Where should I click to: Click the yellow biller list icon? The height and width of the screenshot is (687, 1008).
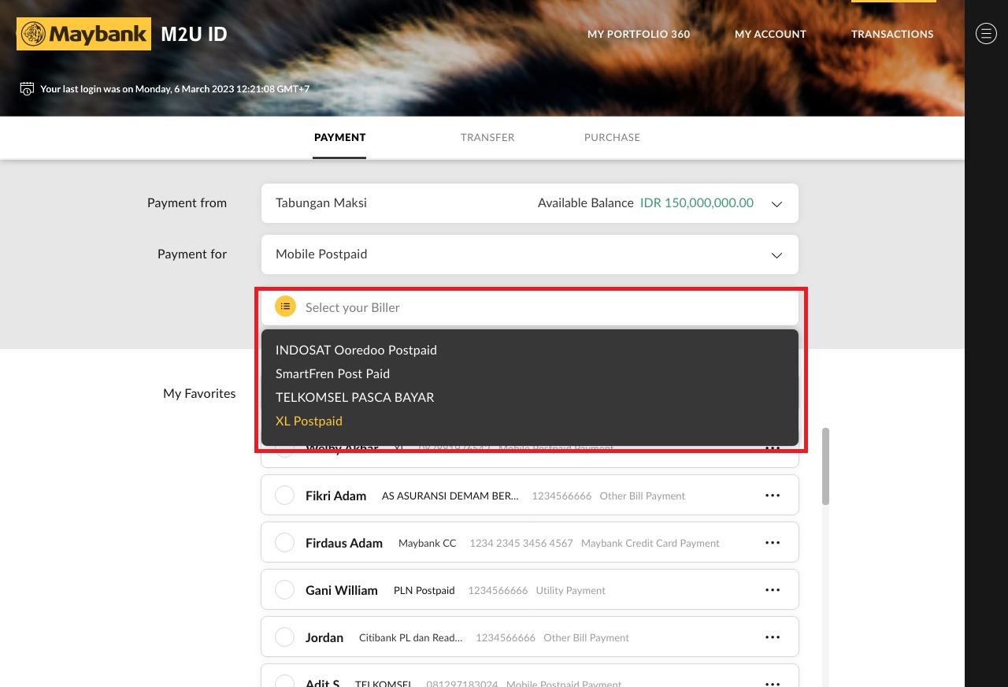(x=285, y=306)
